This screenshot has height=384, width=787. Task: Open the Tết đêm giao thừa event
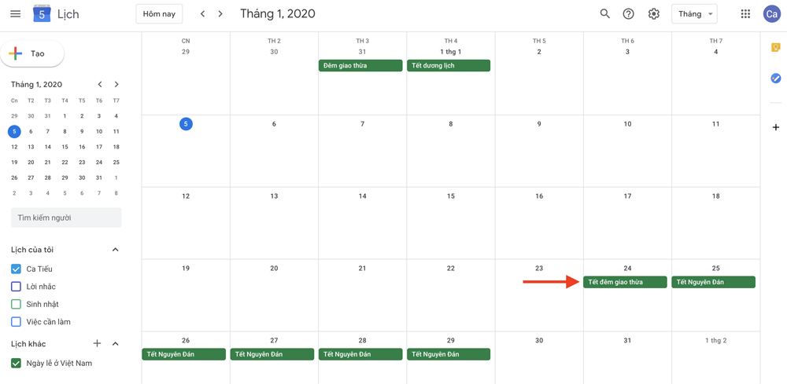click(625, 283)
